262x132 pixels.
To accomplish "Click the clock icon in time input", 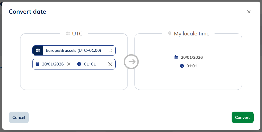I will click(x=79, y=64).
